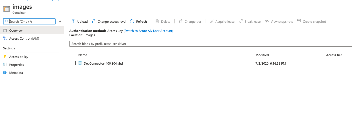This screenshot has height=113, width=355.
Task: Click the Break lease icon
Action: coord(241,21)
